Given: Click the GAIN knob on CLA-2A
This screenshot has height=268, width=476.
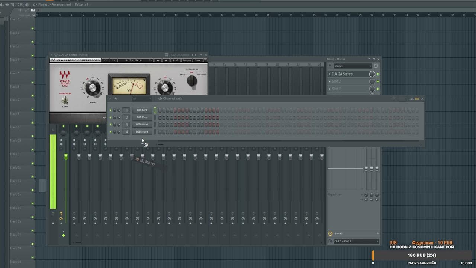Looking at the screenshot, I should point(93,88).
